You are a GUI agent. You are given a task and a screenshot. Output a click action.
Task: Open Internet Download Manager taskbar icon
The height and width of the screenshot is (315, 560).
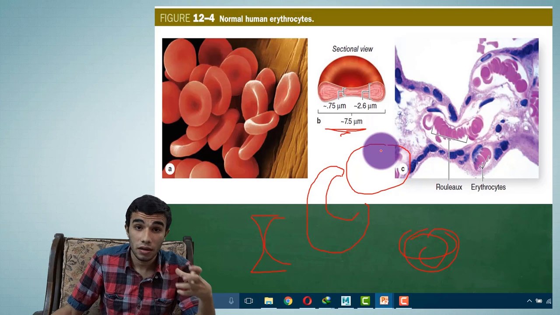pos(326,301)
